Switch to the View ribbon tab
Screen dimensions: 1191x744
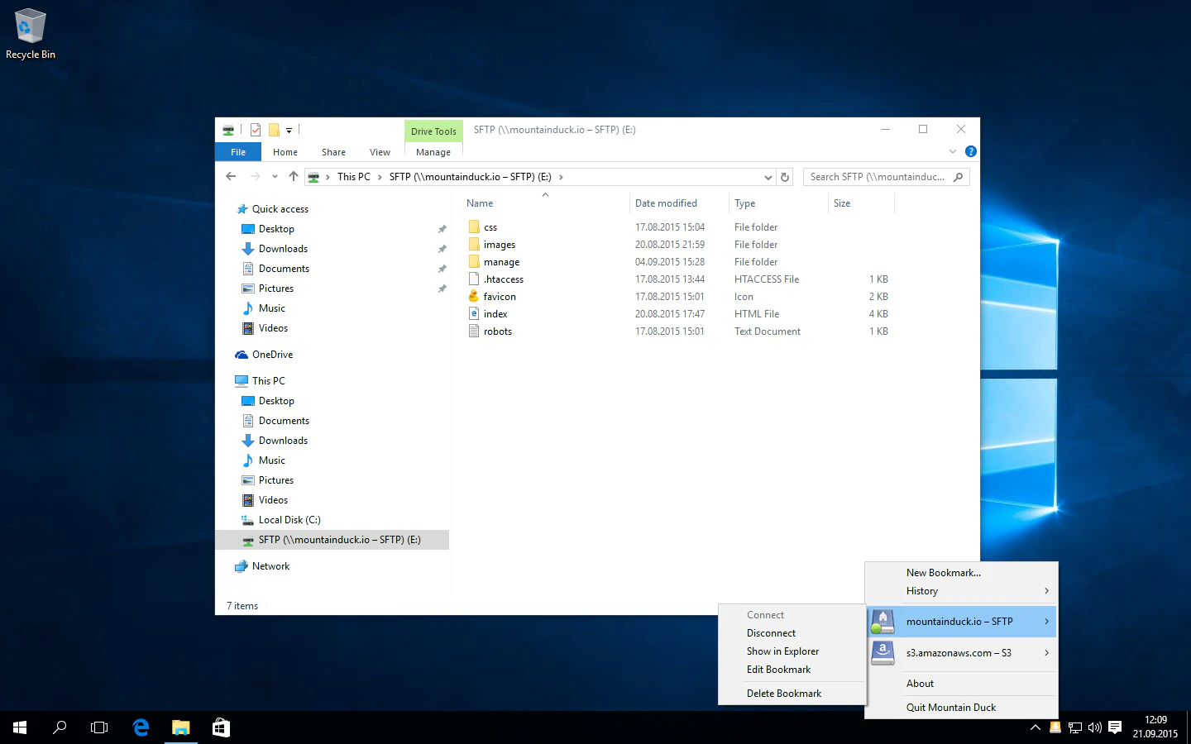click(380, 152)
